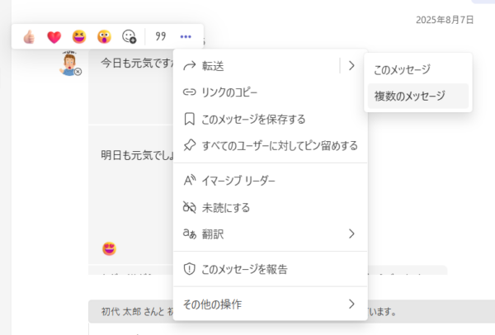The width and height of the screenshot is (495, 335).
Task: Expand the 転送 submenu arrow
Action: (x=351, y=65)
